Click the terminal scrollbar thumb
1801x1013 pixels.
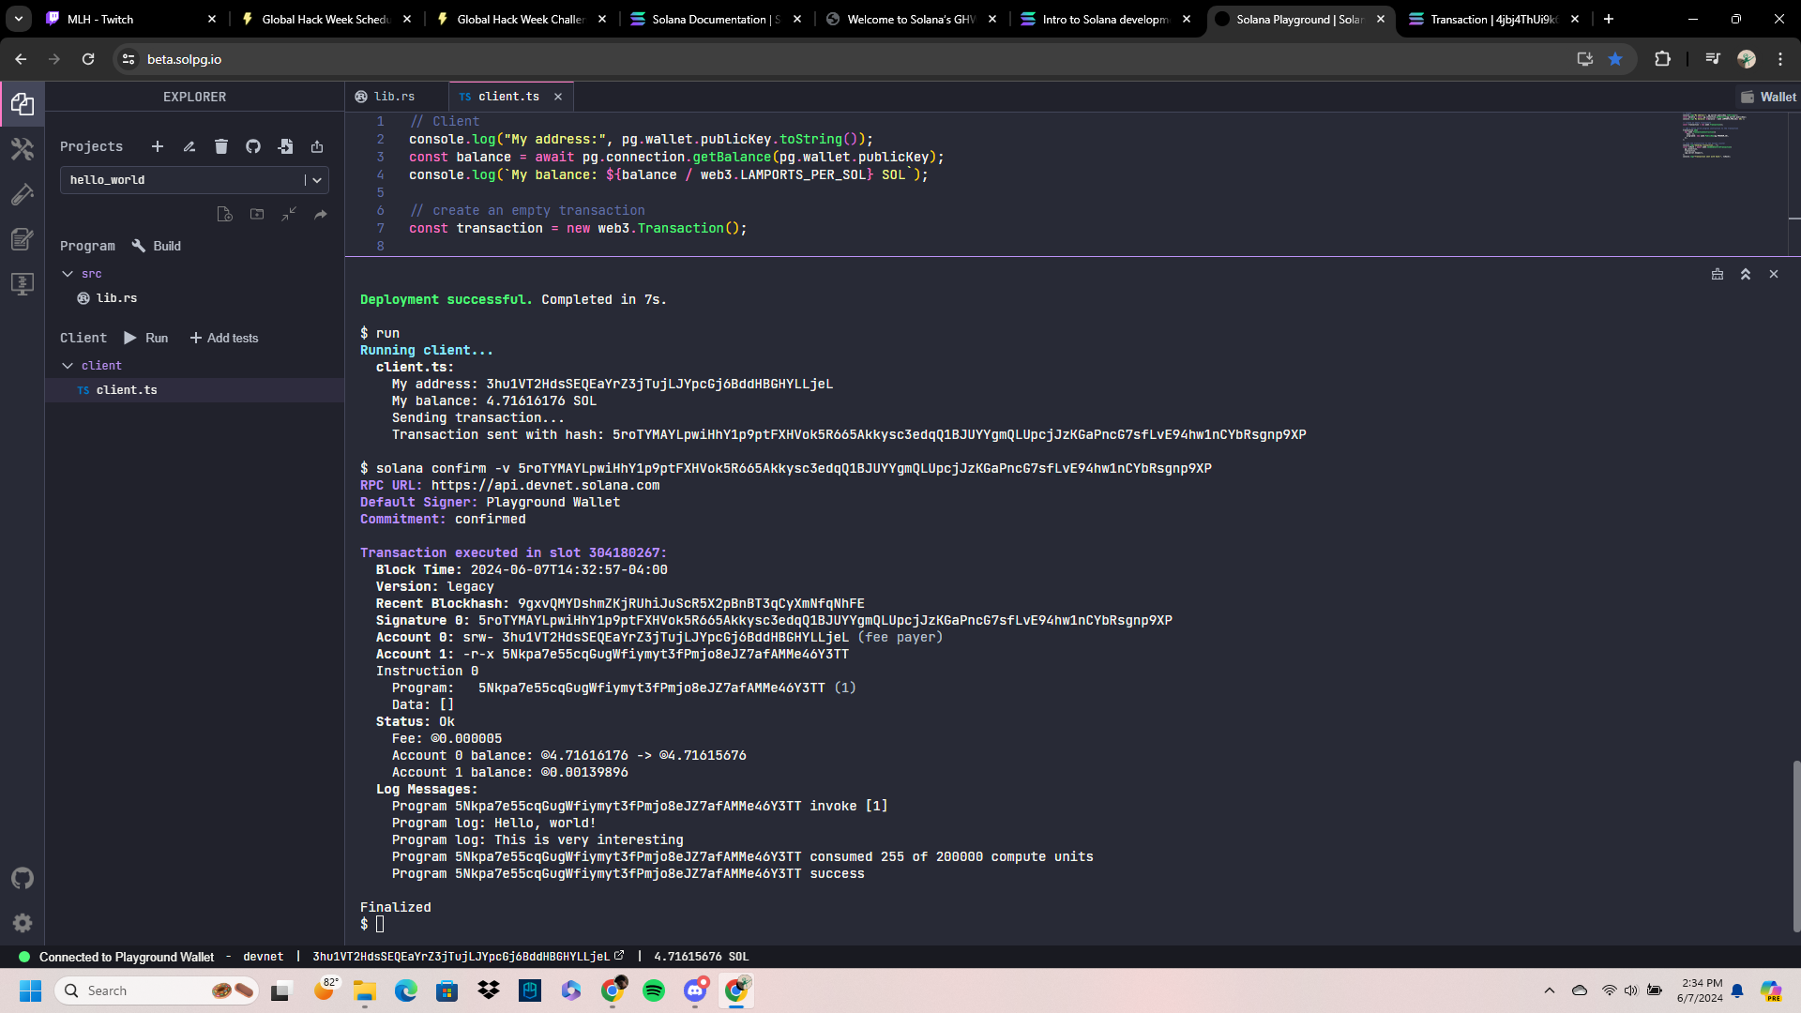1795,846
